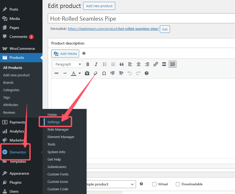Insert a numbered list
Image resolution: width=235 pixels, height=194 pixels.
113,64
